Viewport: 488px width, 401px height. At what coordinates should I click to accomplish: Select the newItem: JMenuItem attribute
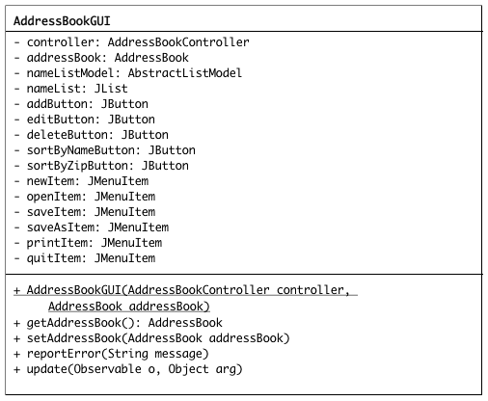coord(81,181)
